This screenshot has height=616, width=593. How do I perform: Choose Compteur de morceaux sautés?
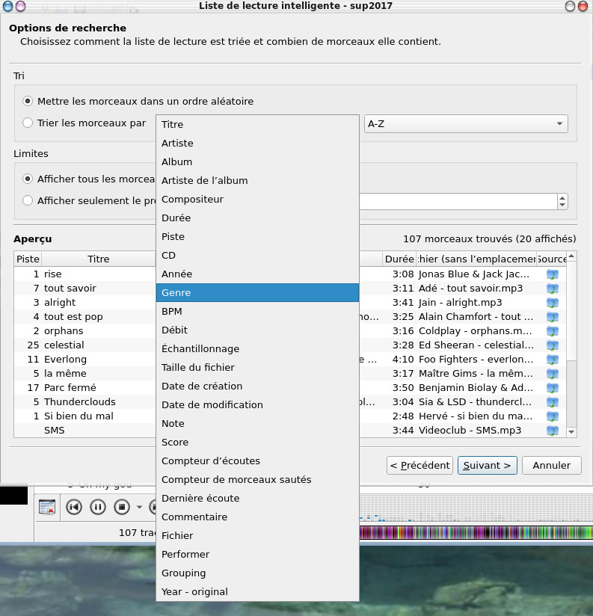[x=257, y=479]
